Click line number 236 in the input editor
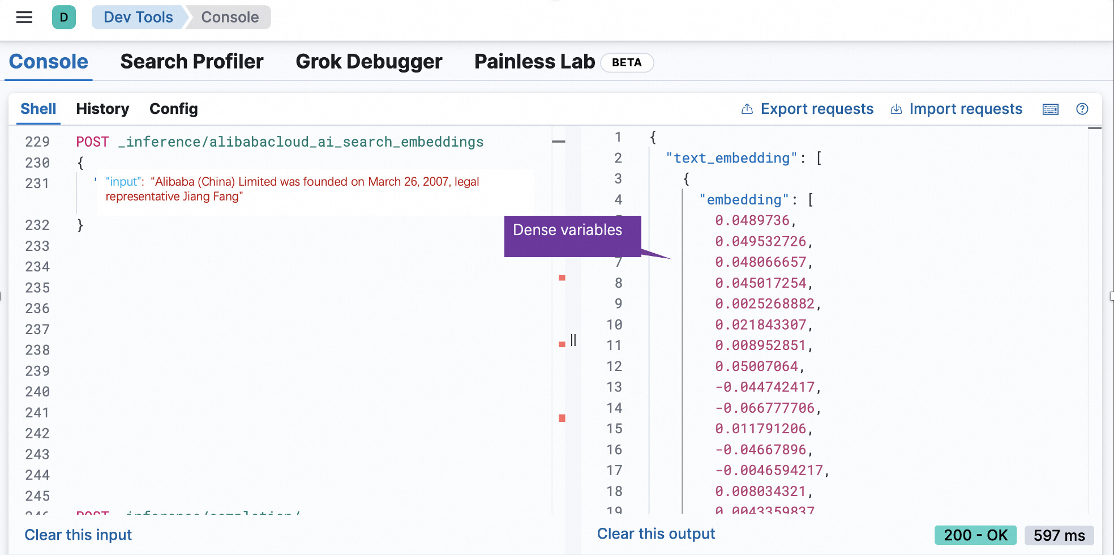This screenshot has height=555, width=1114. (37, 309)
